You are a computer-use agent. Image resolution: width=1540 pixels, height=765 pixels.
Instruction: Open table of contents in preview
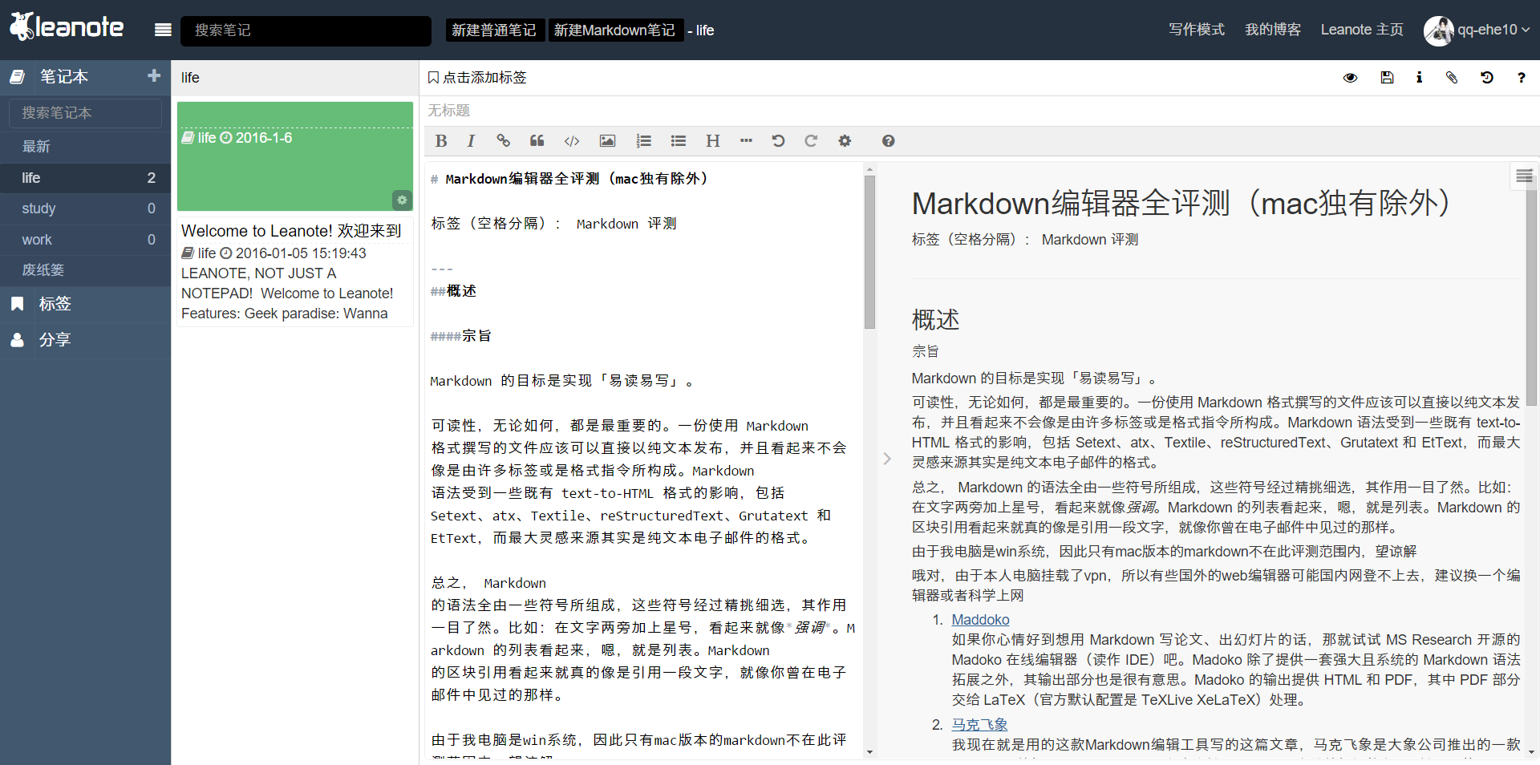1524,176
